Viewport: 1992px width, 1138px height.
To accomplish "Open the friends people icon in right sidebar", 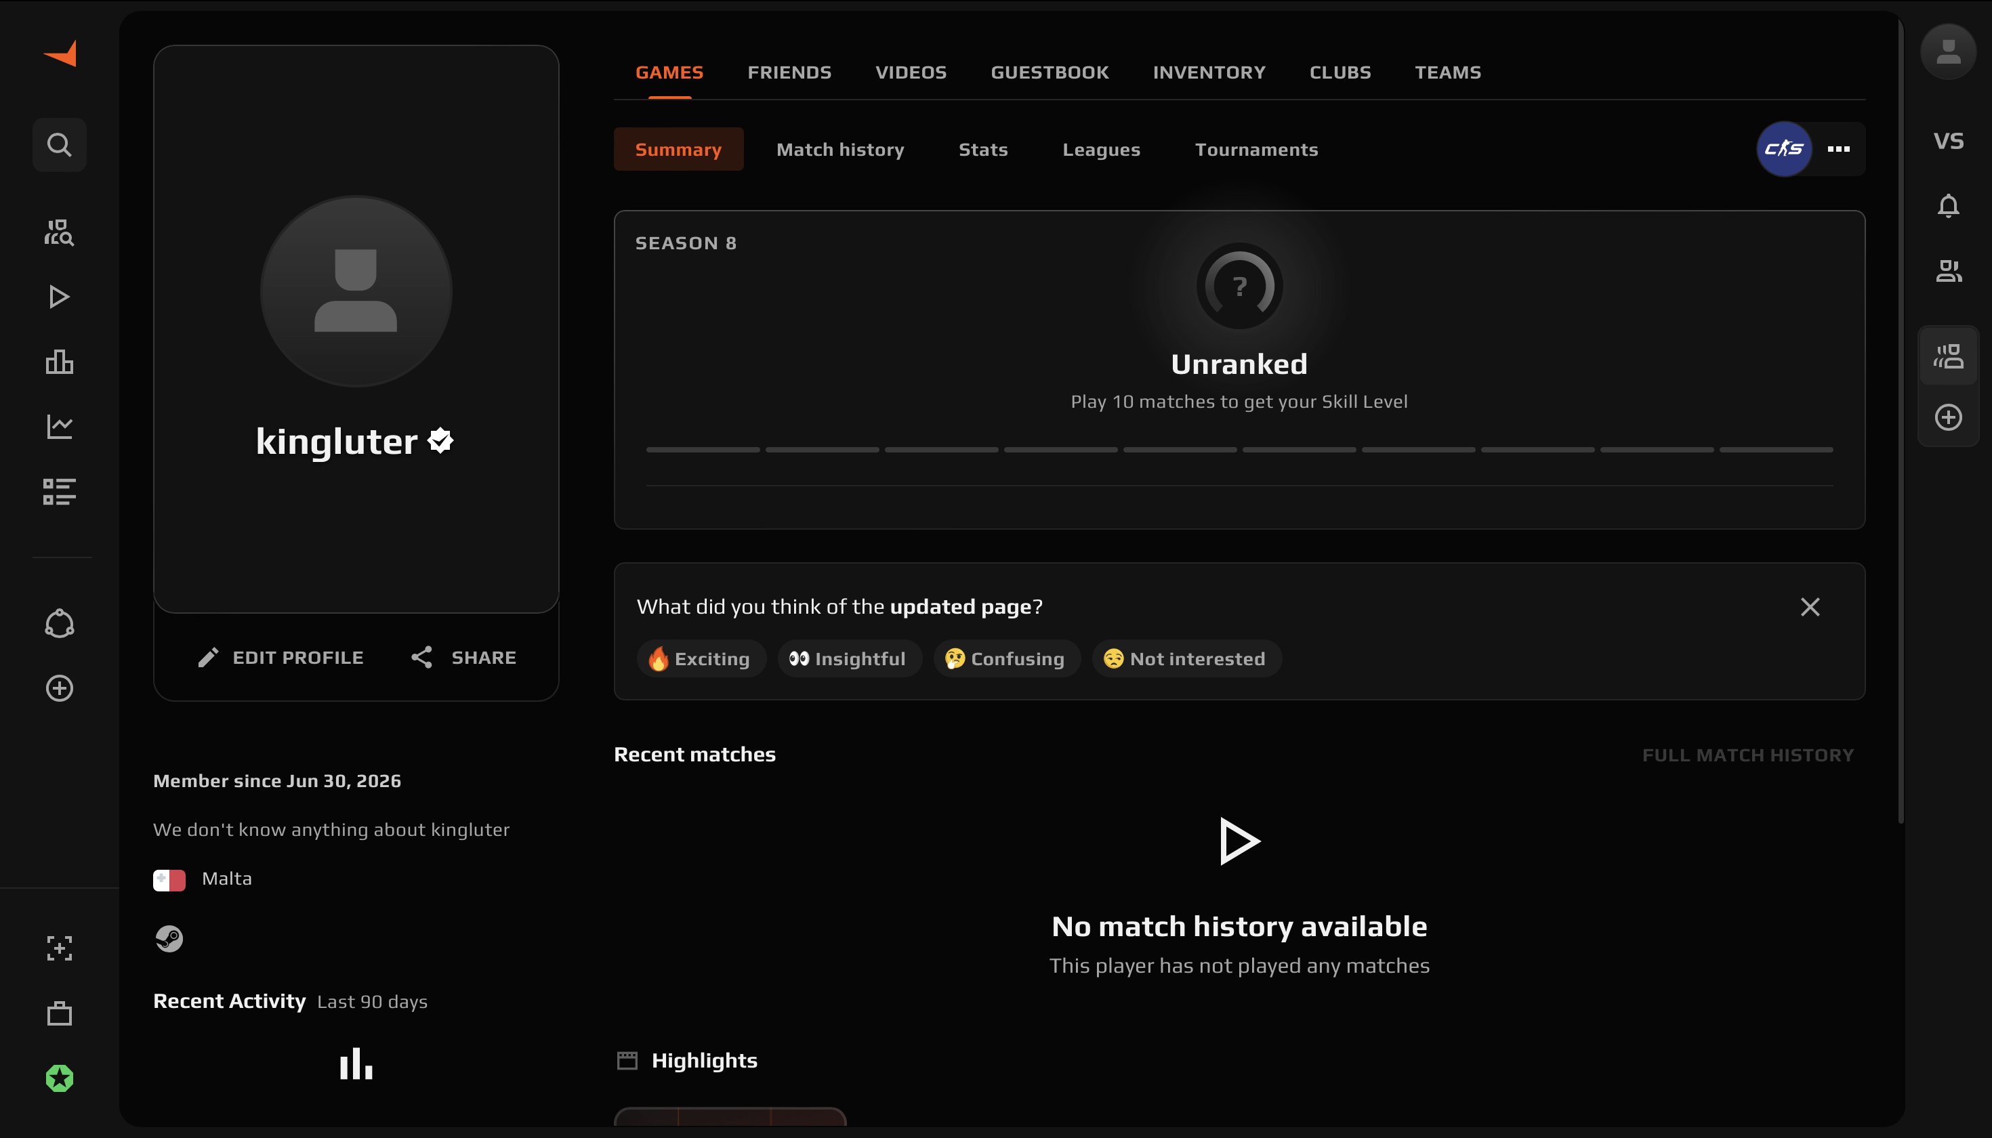I will (x=1948, y=271).
